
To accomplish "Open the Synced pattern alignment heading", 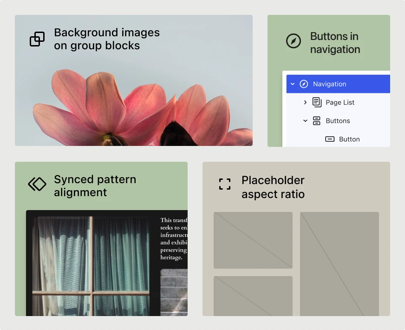I will pos(95,186).
